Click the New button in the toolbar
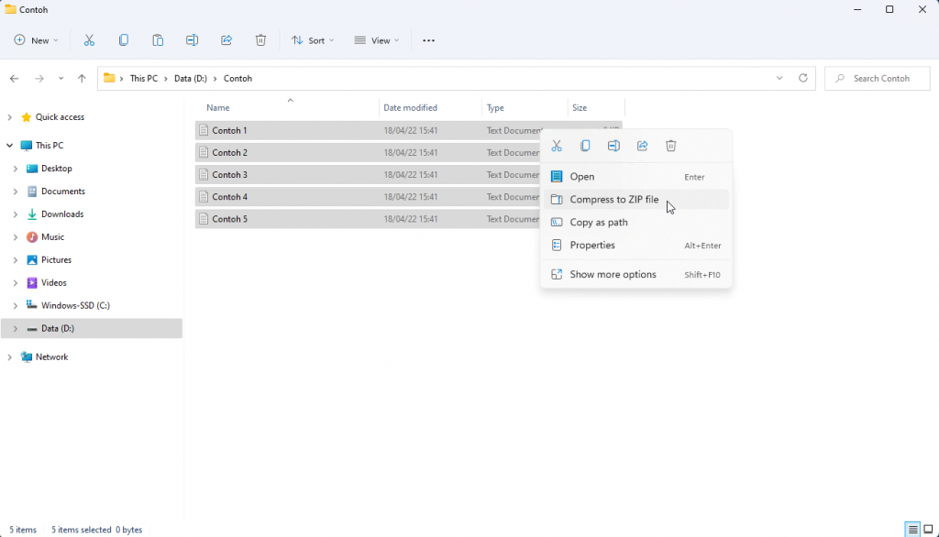939x537 pixels. pyautogui.click(x=37, y=40)
